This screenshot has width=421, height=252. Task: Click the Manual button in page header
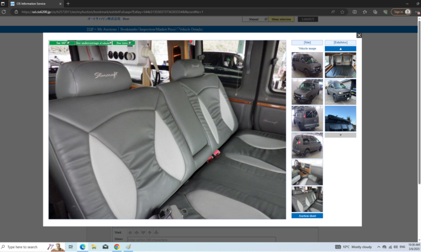(255, 19)
